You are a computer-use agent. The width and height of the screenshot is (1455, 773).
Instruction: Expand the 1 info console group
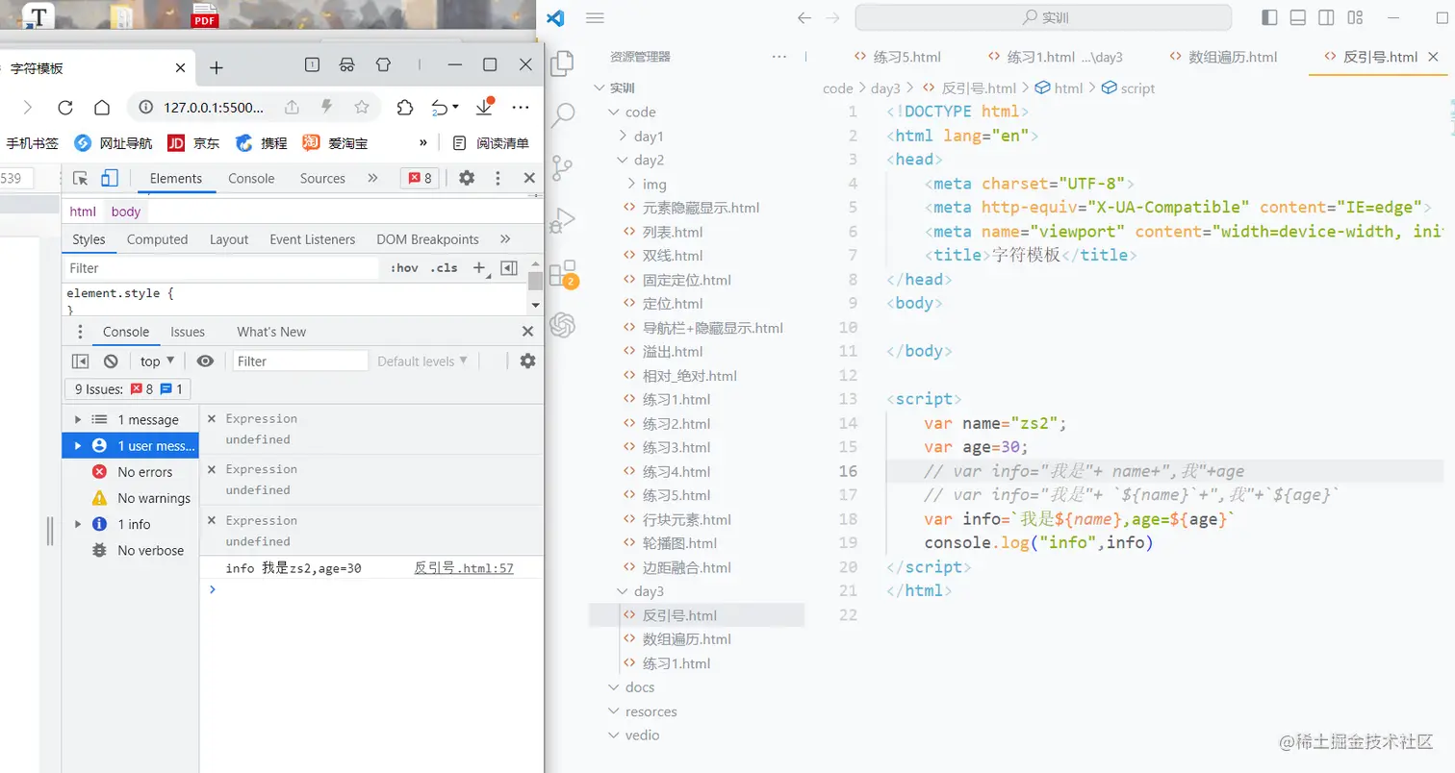click(x=77, y=524)
